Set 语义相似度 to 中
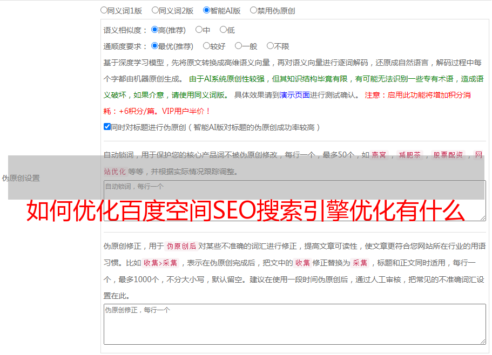The height and width of the screenshot is (355, 492). 199,30
